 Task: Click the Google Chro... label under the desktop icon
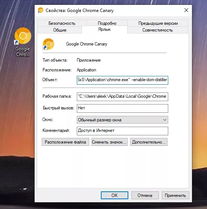pos(23,52)
